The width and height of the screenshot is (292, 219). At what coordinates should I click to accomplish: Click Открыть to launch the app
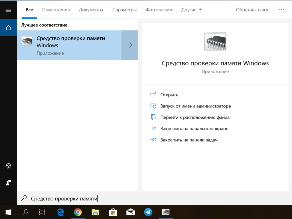169,95
